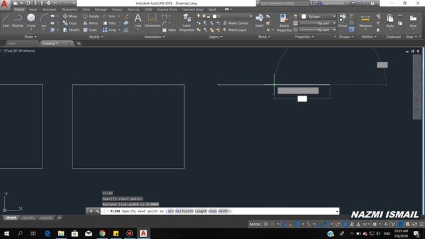The image size is (425, 239).
Task: Click the Group tool
Action: click(343, 21)
